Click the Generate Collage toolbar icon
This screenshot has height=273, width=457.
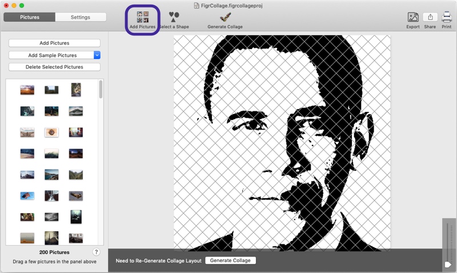pos(225,20)
